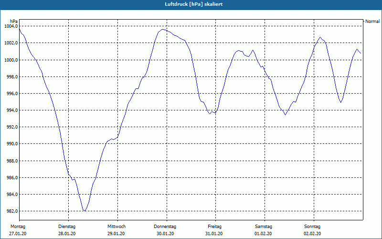
Task: Click the 'Montag' day label
Action: click(x=18, y=227)
